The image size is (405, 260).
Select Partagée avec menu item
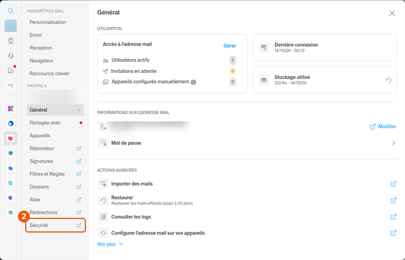click(x=55, y=123)
